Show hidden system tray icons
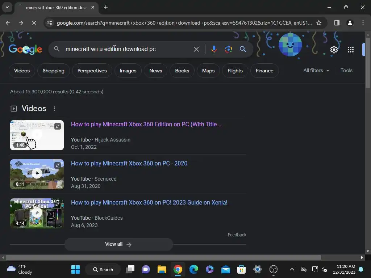This screenshot has height=278, width=371. click(292, 269)
